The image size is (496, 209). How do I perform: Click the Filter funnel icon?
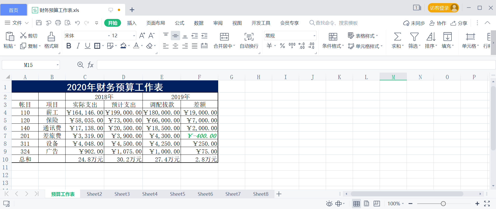tap(414, 37)
